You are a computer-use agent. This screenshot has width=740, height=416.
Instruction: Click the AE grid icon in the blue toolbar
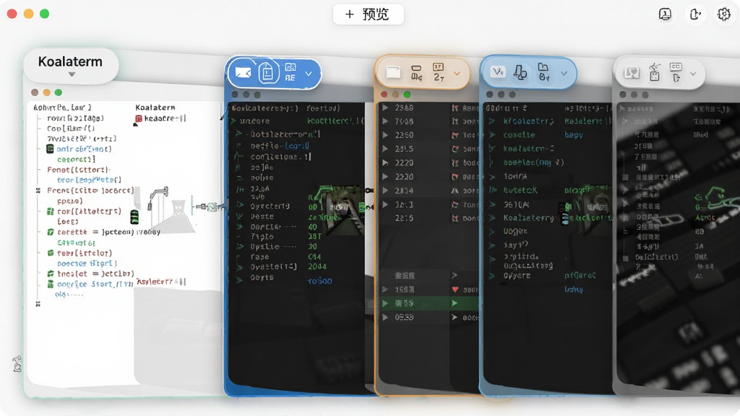[x=291, y=72]
